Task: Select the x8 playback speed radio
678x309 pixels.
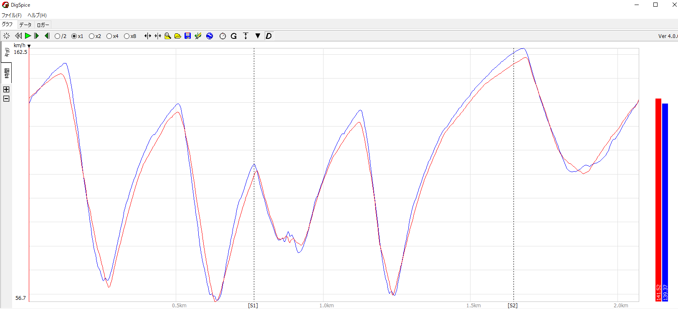Action: [127, 36]
